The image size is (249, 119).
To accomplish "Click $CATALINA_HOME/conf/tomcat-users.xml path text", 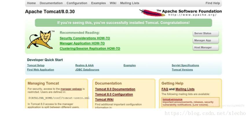I will click(59, 98).
